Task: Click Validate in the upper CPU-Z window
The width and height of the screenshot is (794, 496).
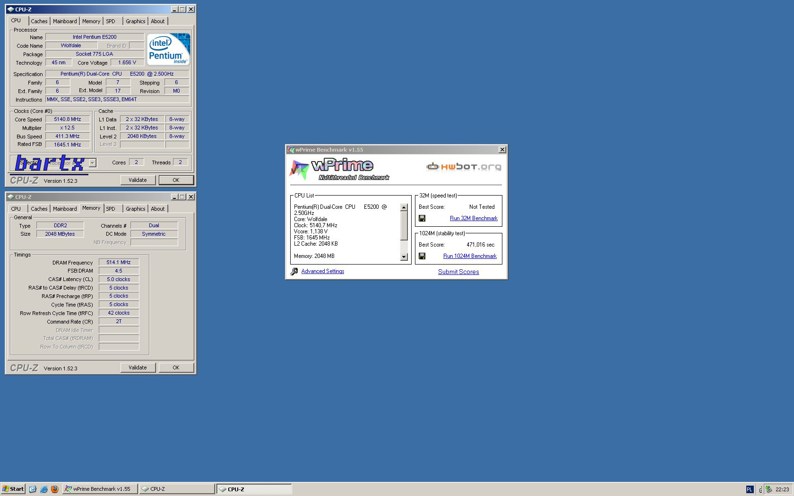Action: tap(138, 180)
